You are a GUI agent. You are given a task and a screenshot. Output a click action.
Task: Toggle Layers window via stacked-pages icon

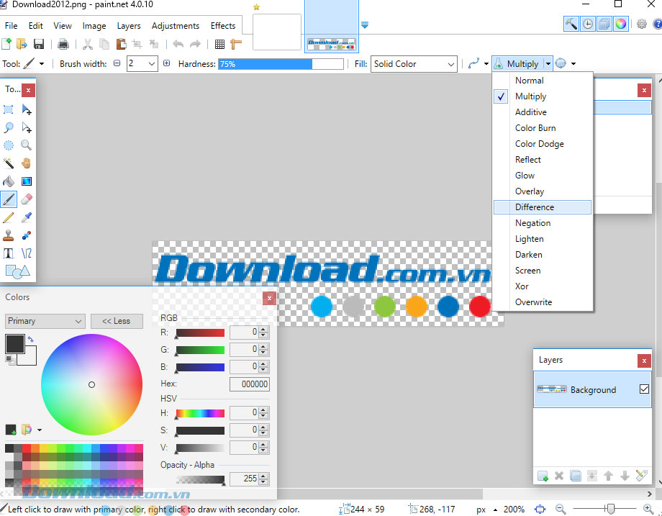(604, 24)
